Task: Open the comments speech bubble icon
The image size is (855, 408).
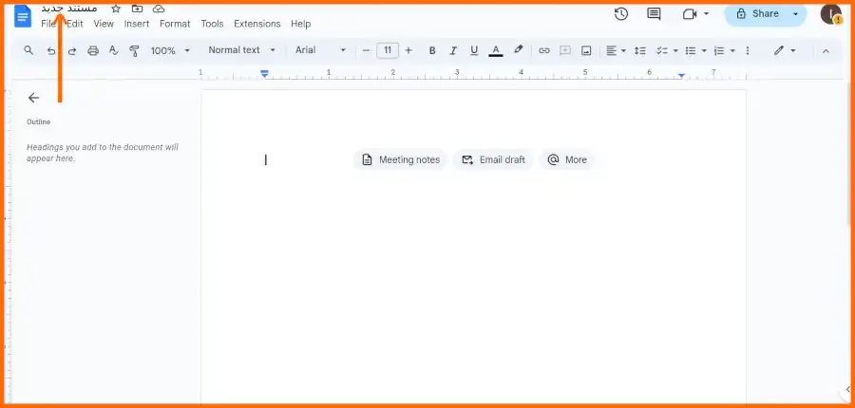Action: coord(654,13)
